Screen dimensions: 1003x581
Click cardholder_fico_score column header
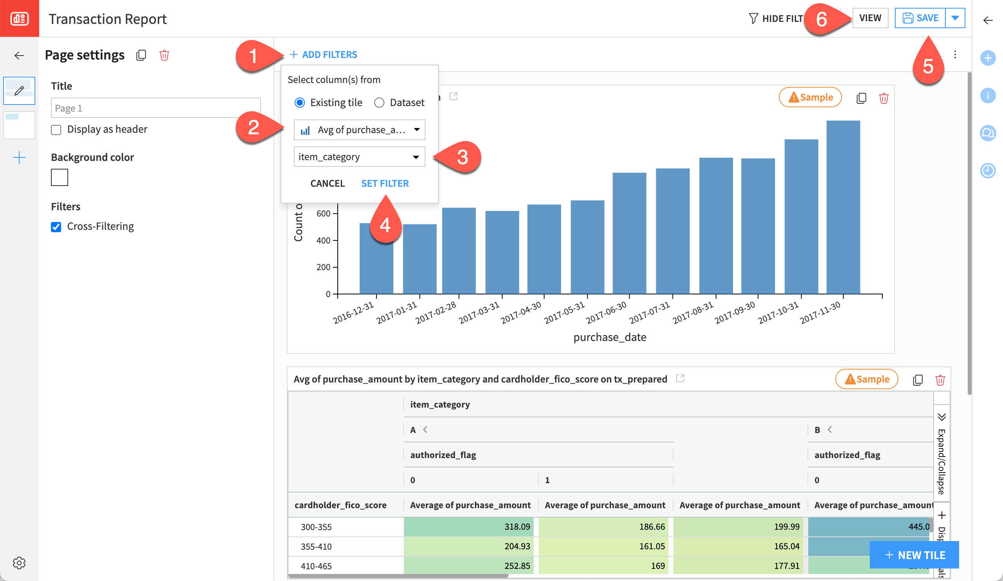(340, 505)
